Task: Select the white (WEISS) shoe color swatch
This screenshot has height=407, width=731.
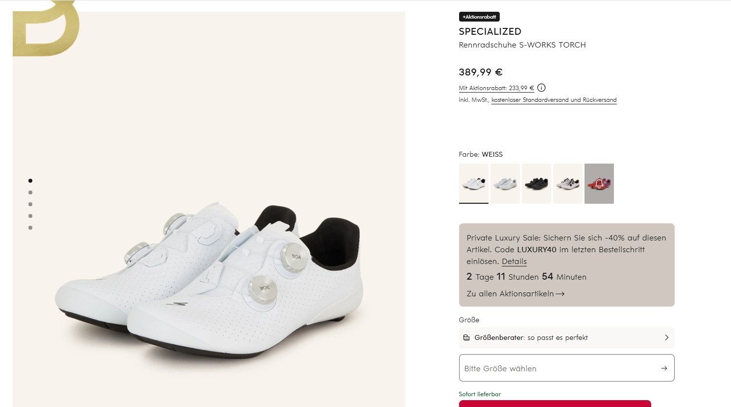Action: [x=473, y=184]
